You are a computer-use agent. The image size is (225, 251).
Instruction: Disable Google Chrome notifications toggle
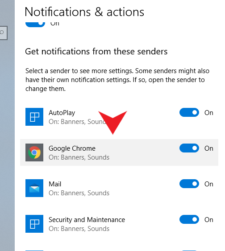click(189, 148)
